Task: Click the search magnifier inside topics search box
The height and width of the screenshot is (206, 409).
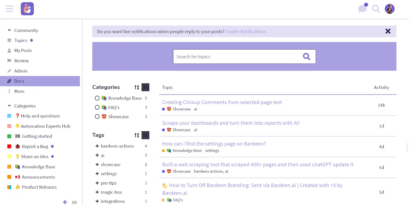Action: click(x=306, y=56)
